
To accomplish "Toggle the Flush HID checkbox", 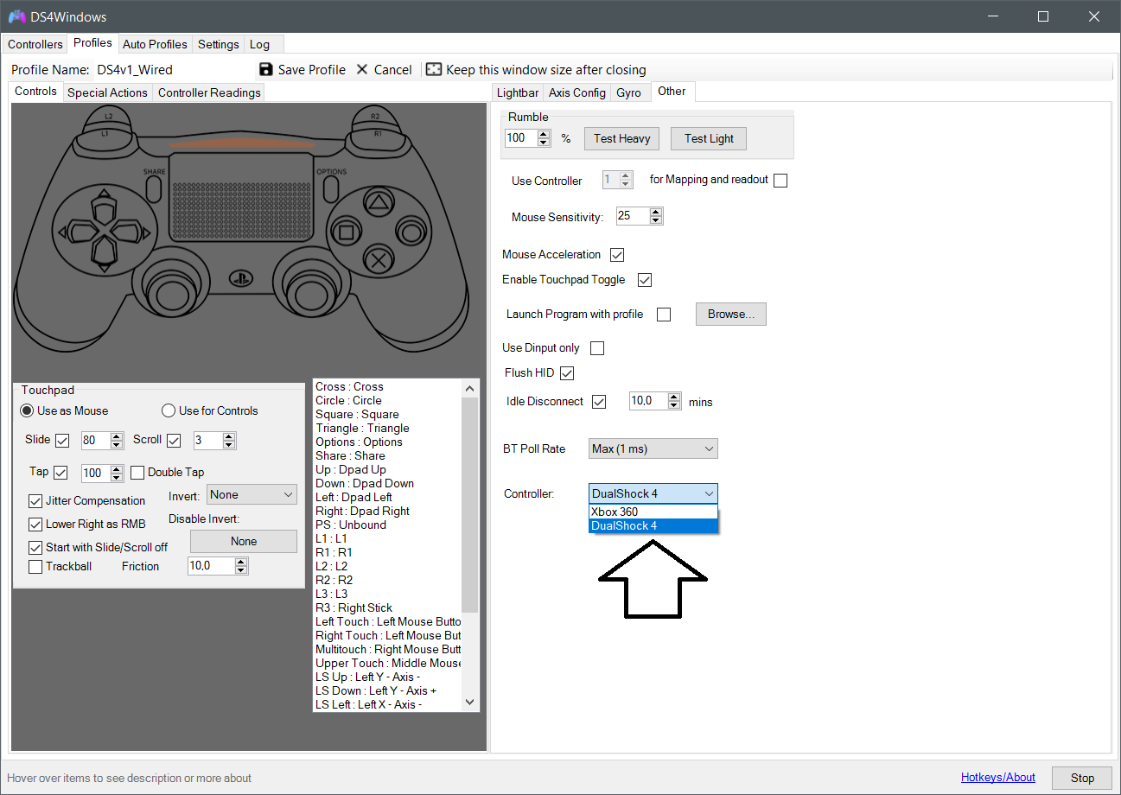I will click(567, 373).
